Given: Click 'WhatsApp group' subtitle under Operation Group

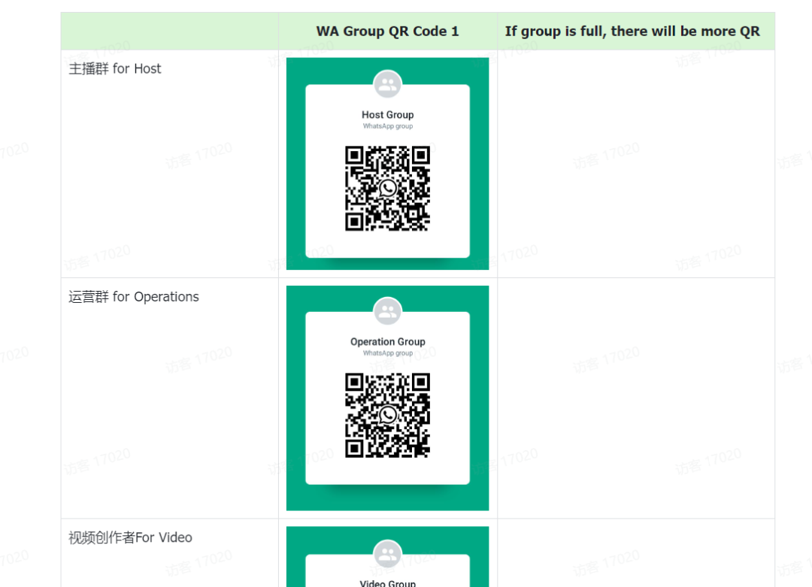Looking at the screenshot, I should click(x=387, y=353).
